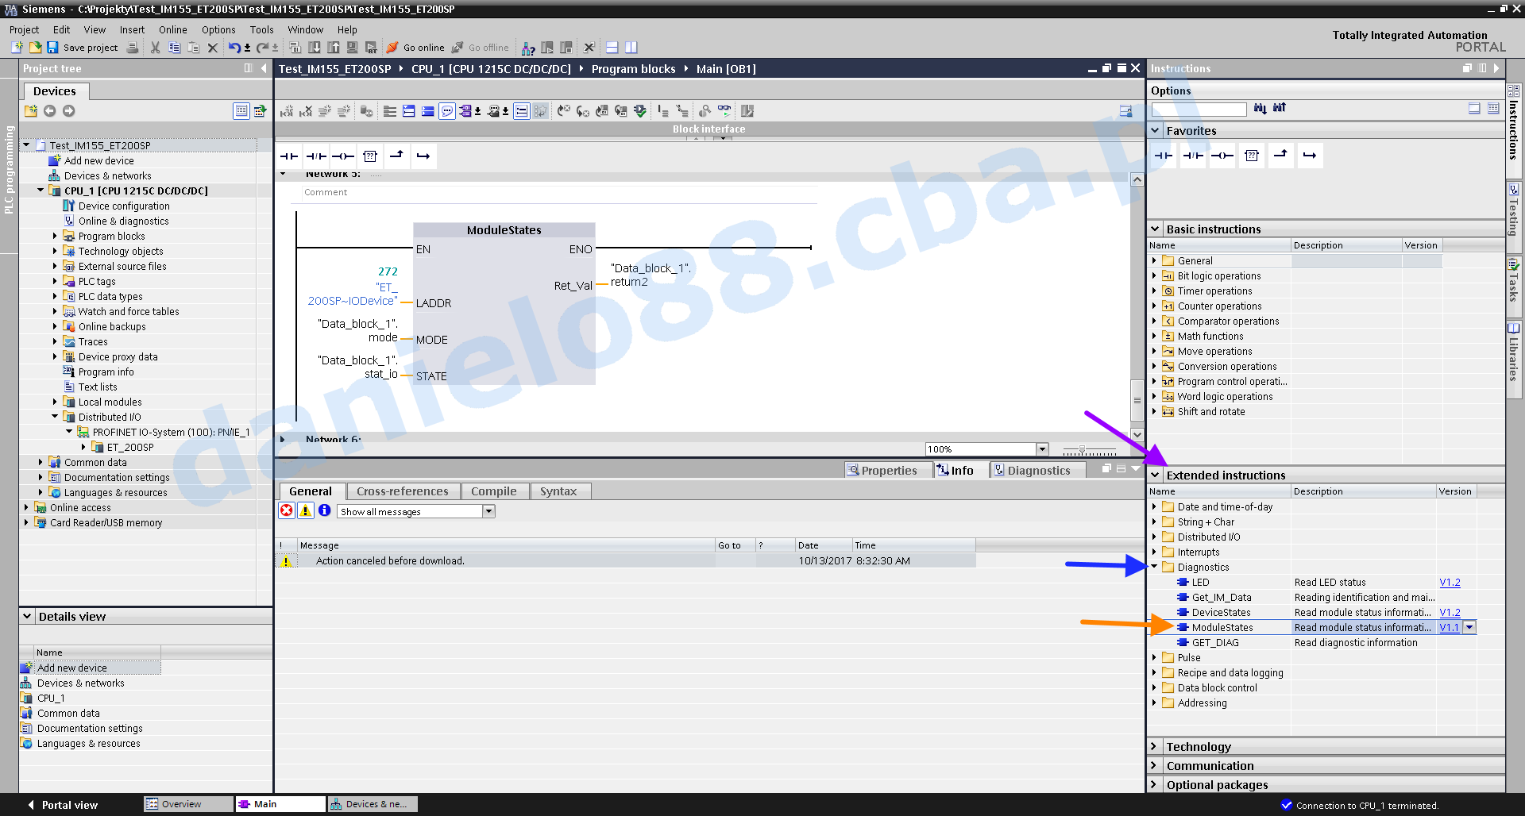Image resolution: width=1525 pixels, height=816 pixels.
Task: Click search down icon in Instructions options
Action: [1260, 109]
